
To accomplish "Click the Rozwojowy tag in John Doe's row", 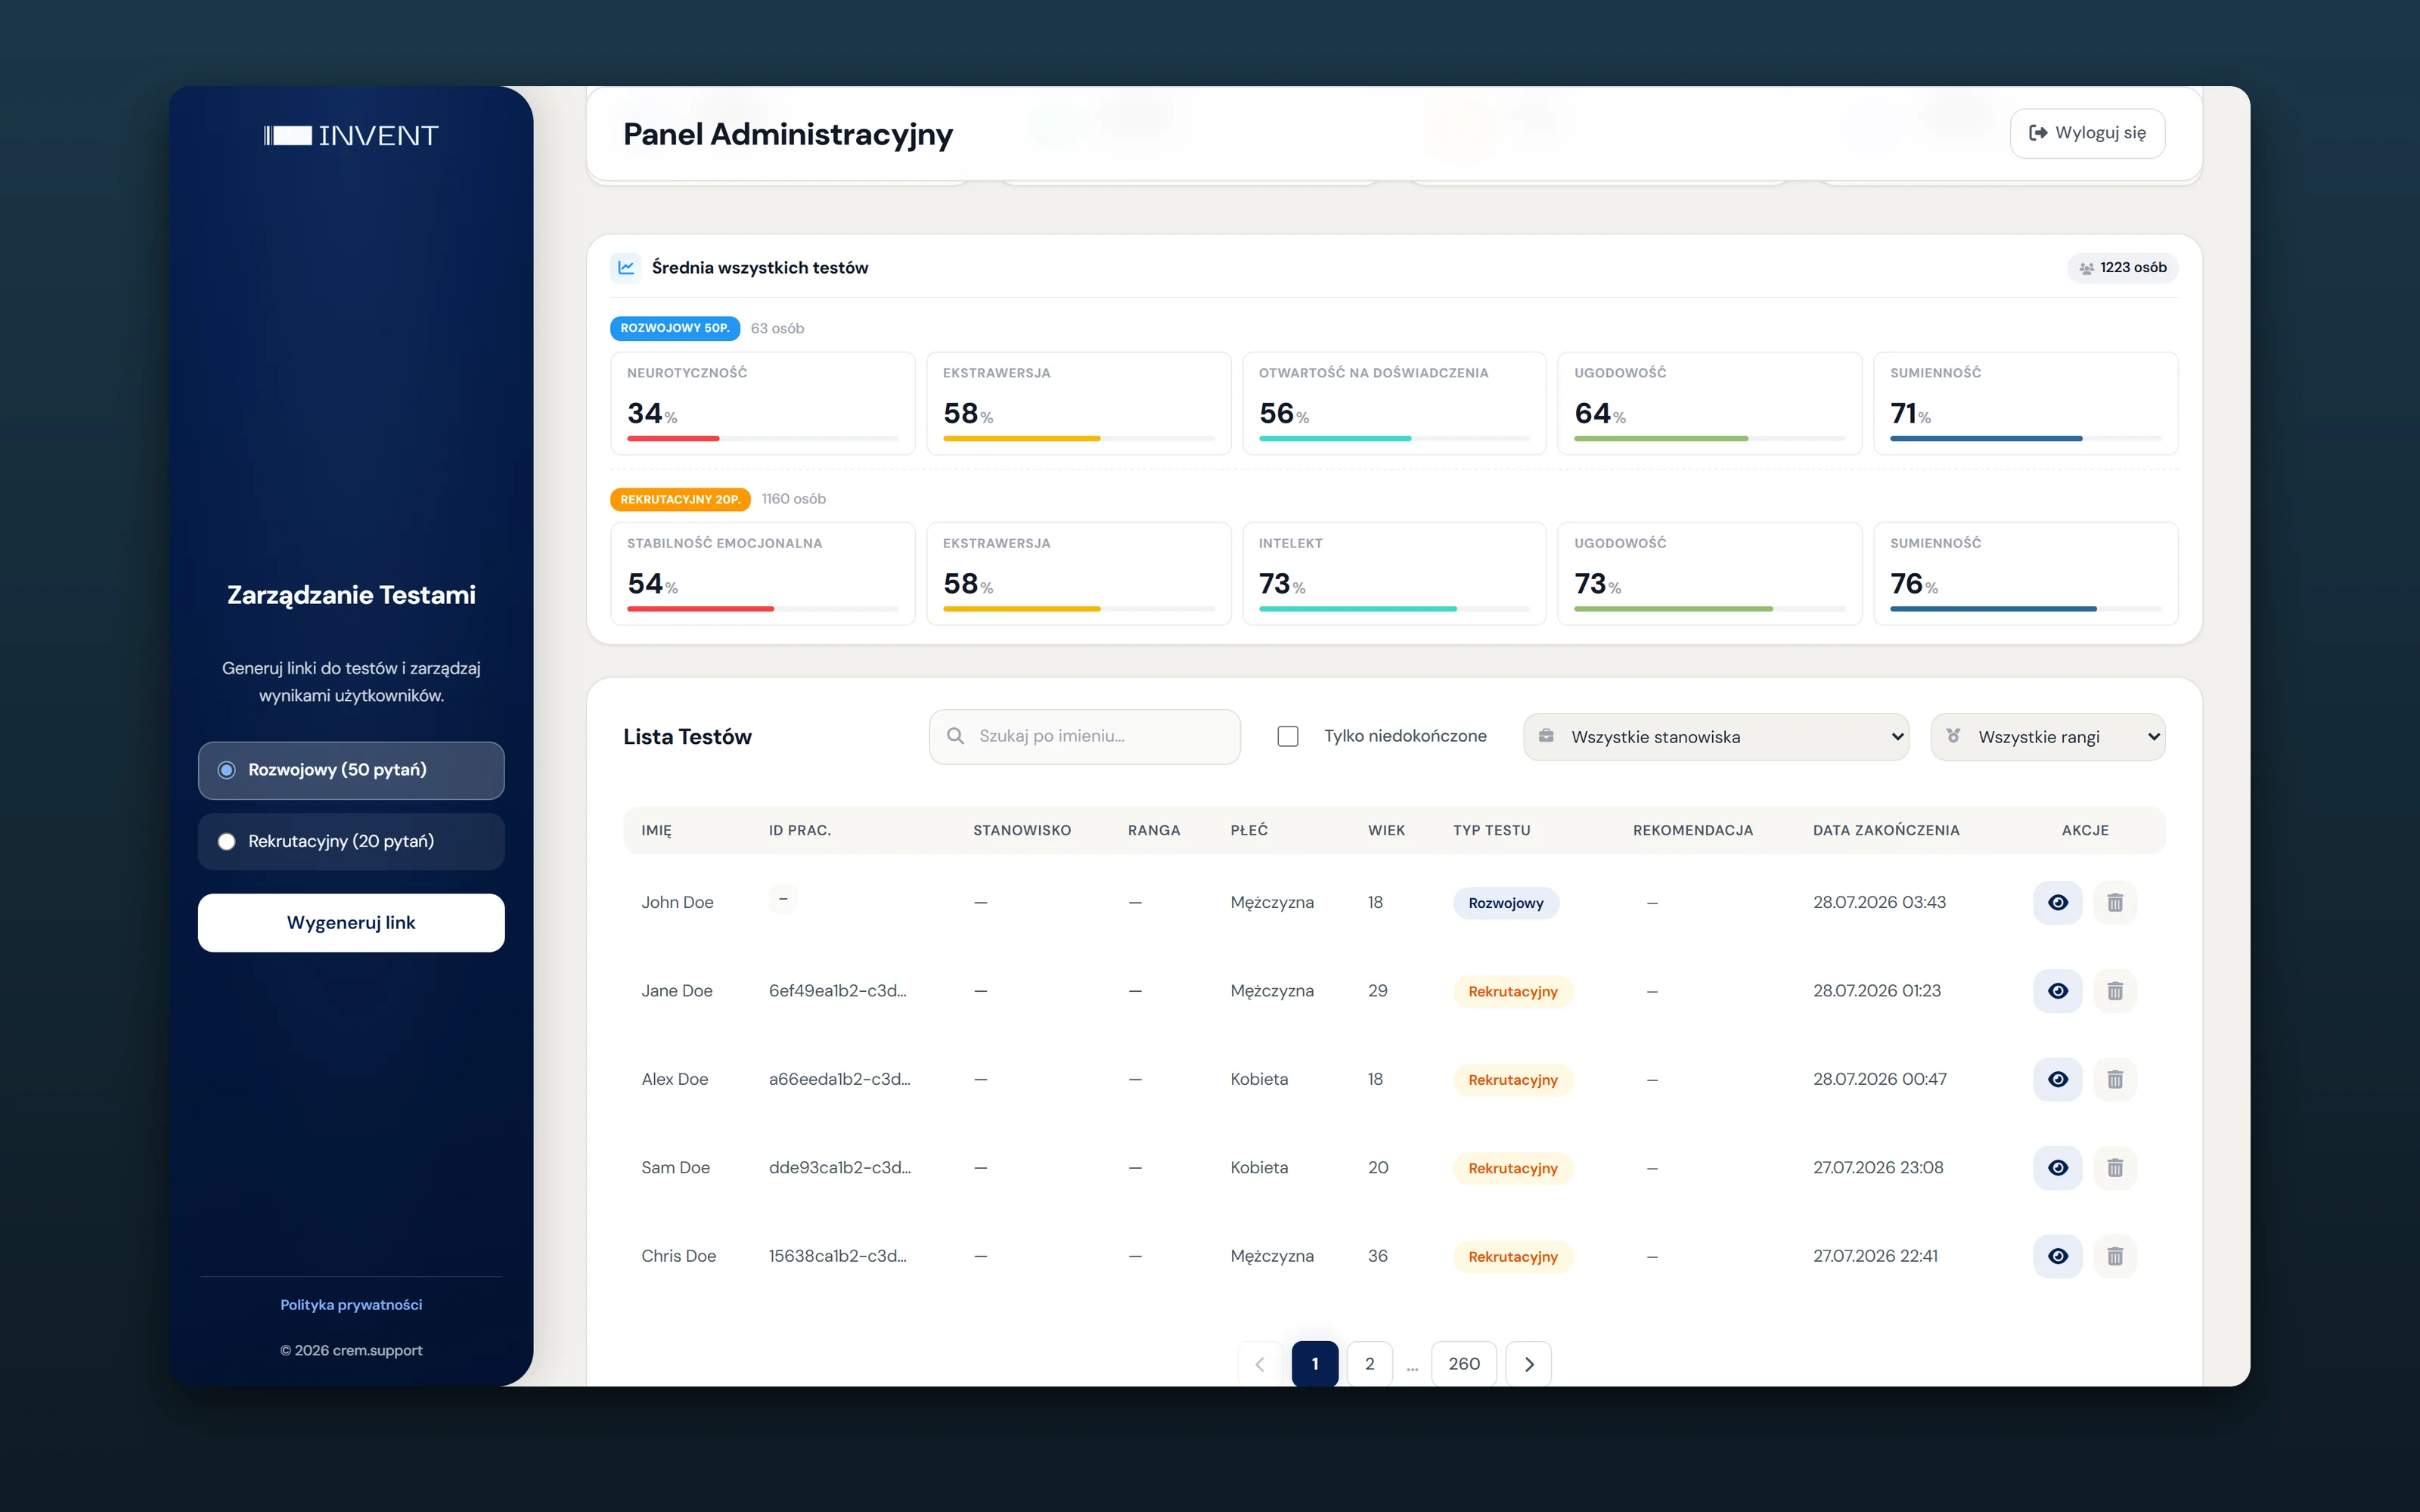I will pos(1505,903).
